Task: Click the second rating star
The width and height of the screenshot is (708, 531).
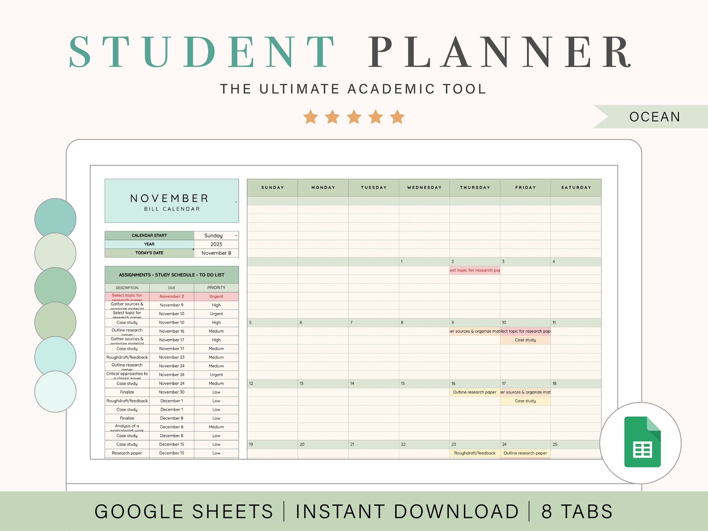Action: click(x=332, y=117)
